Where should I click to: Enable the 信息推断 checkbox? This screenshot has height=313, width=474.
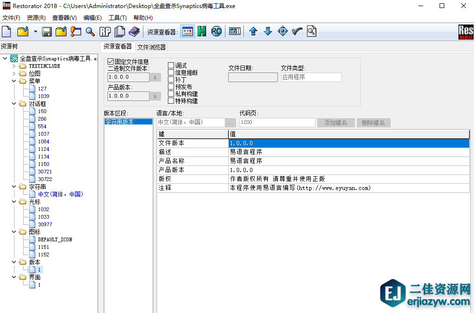point(171,72)
